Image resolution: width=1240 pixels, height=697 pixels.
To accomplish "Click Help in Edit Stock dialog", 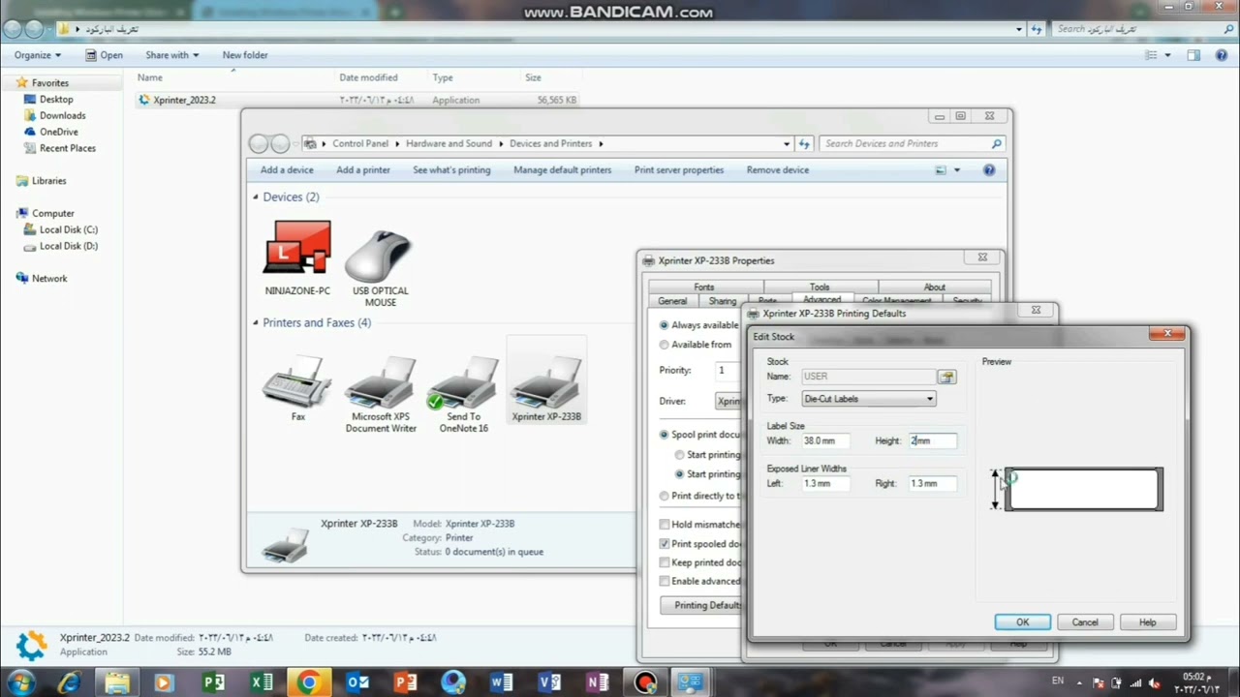I will [1148, 622].
